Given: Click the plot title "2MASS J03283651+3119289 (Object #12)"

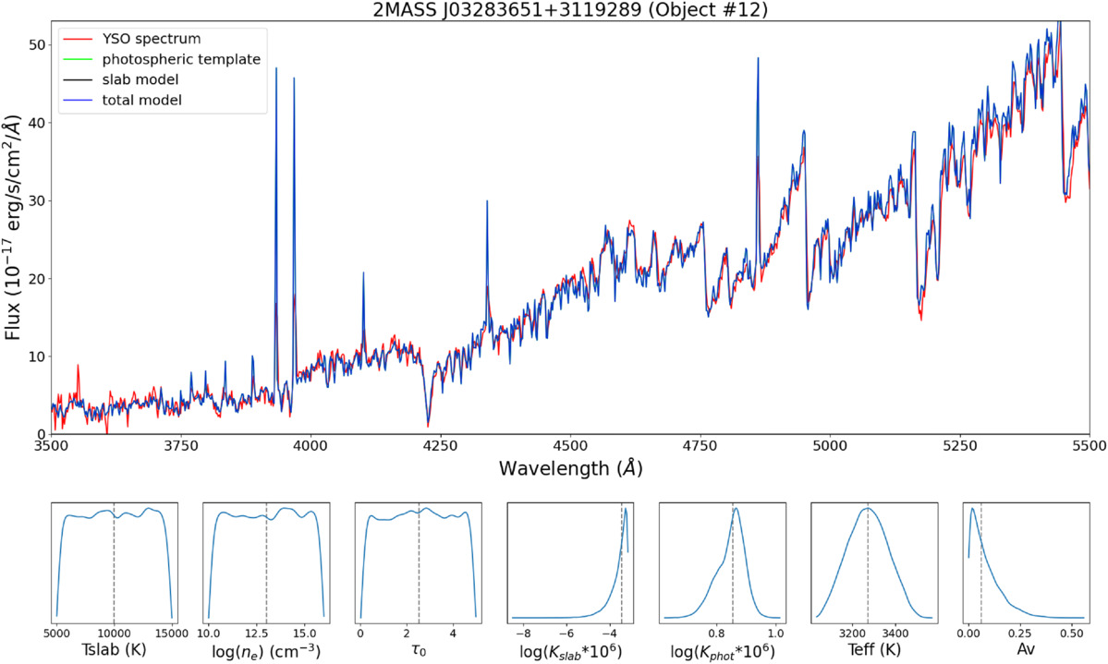Looking at the screenshot, I should coord(570,10).
